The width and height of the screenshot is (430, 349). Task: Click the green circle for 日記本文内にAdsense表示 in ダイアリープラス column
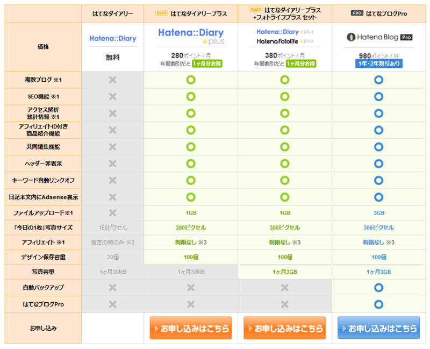(191, 197)
